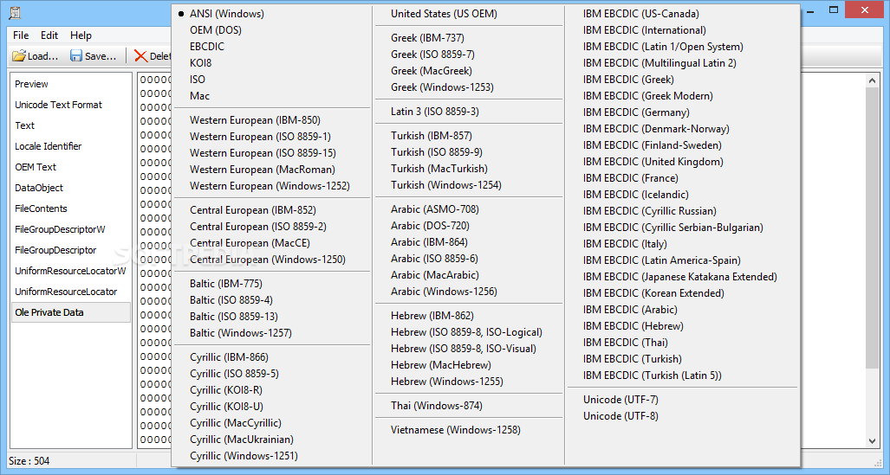Open the Help menu
Image resolution: width=890 pixels, height=475 pixels.
pyautogui.click(x=81, y=35)
